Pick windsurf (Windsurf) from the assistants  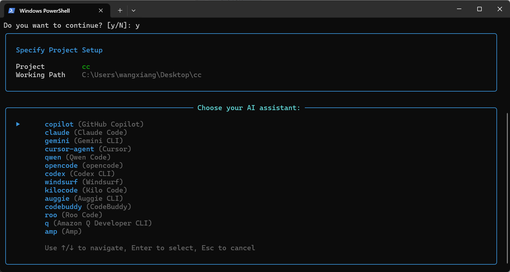pyautogui.click(x=84, y=182)
